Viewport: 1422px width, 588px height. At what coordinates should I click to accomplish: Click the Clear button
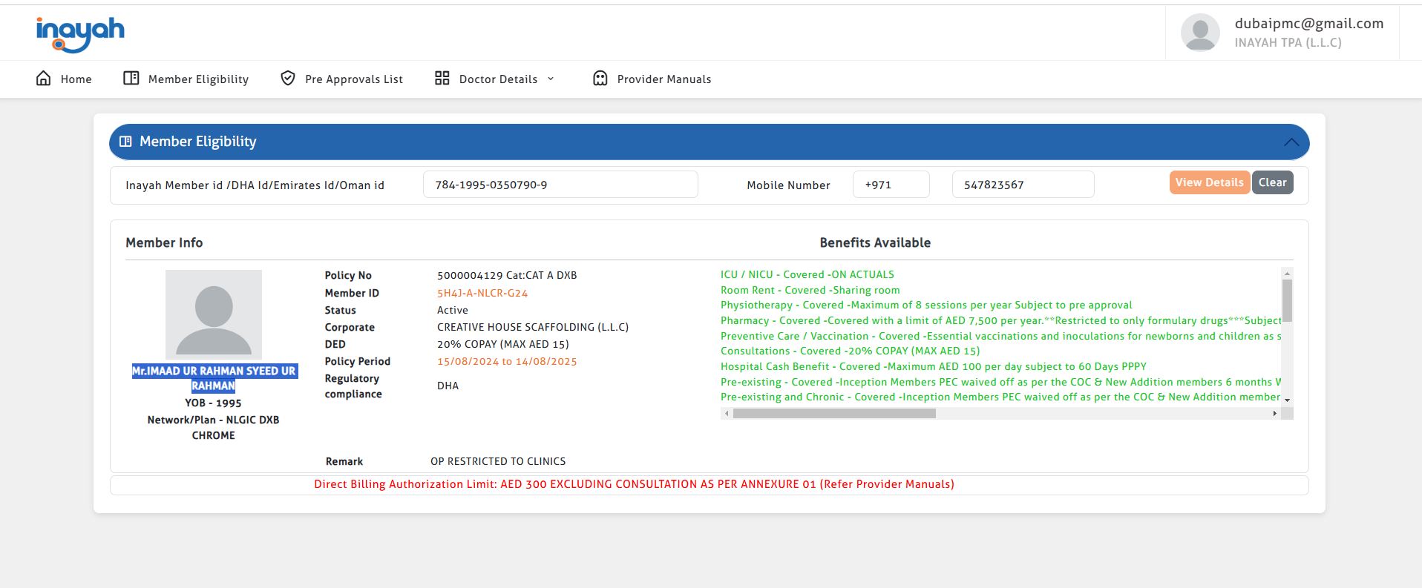pyautogui.click(x=1273, y=182)
